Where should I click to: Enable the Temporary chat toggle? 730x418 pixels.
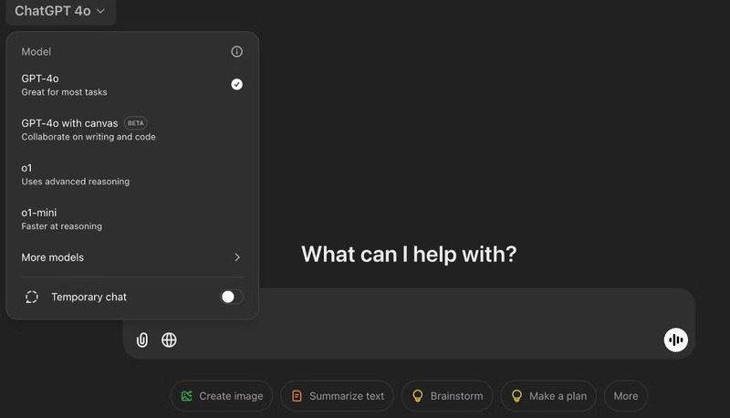point(232,297)
